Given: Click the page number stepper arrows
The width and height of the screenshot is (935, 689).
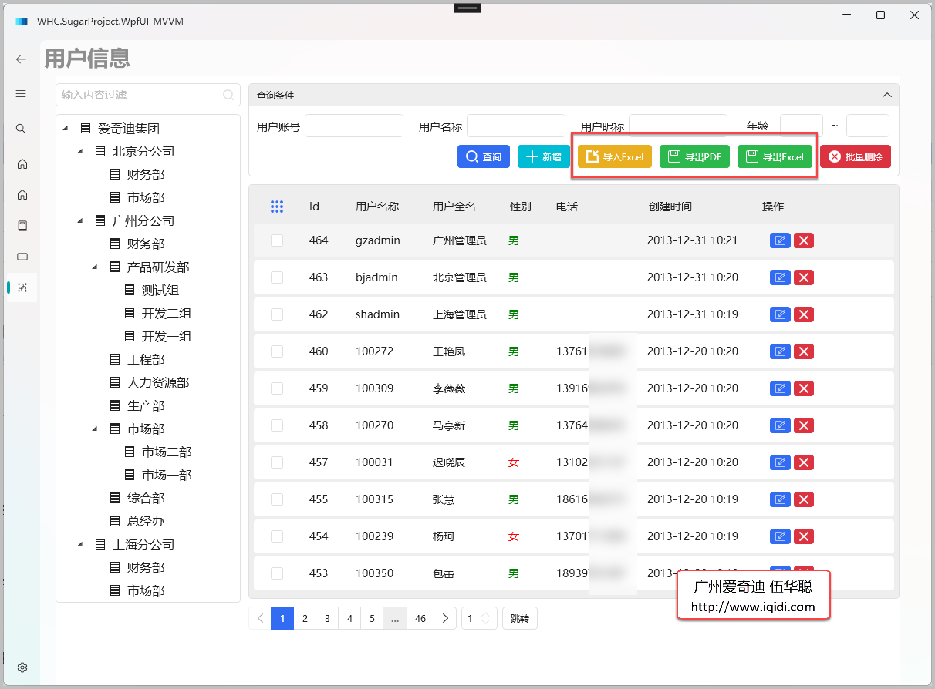Looking at the screenshot, I should pos(486,618).
